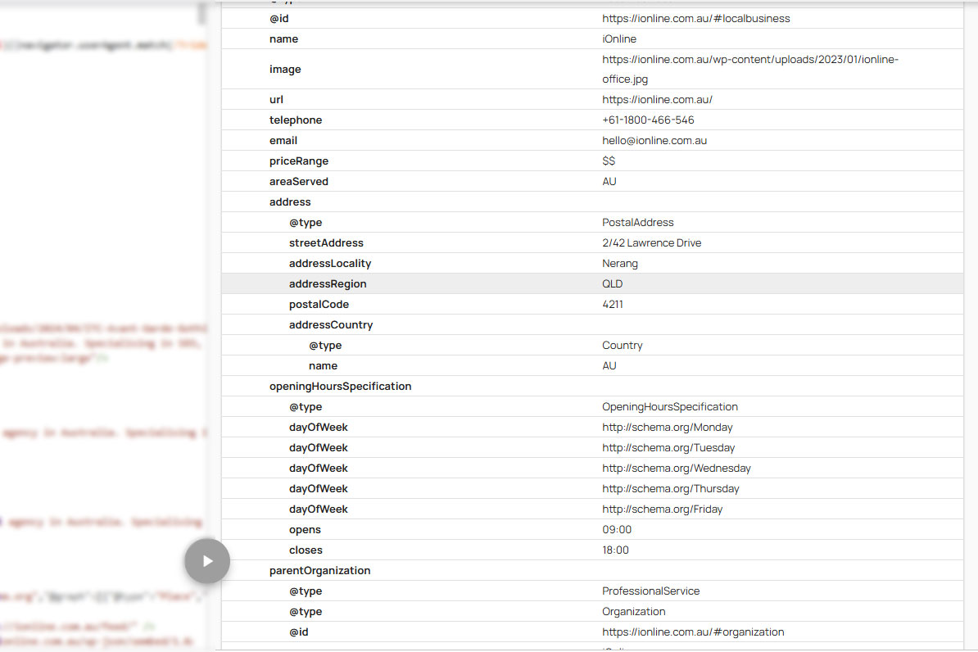
Task: Click the OpeningHoursSpecification type value
Action: [670, 407]
